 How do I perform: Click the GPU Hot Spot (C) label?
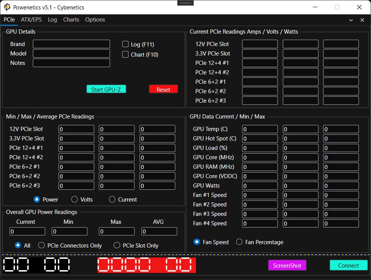(x=215, y=138)
